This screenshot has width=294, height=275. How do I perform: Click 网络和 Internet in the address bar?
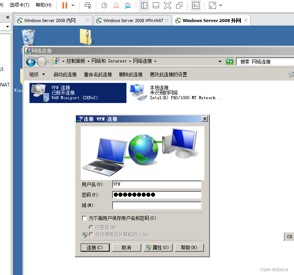pos(109,61)
